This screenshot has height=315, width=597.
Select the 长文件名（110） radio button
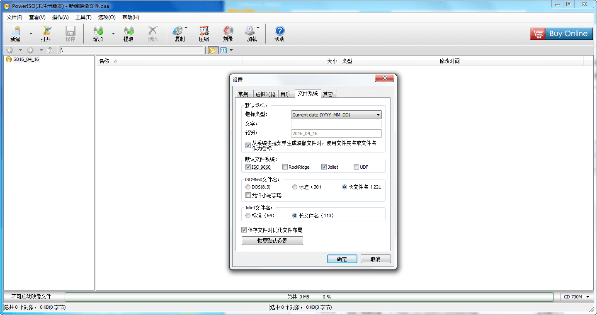pyautogui.click(x=295, y=216)
